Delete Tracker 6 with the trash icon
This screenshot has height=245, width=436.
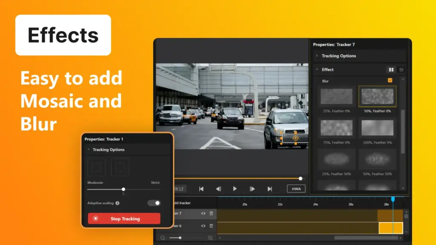(212, 226)
